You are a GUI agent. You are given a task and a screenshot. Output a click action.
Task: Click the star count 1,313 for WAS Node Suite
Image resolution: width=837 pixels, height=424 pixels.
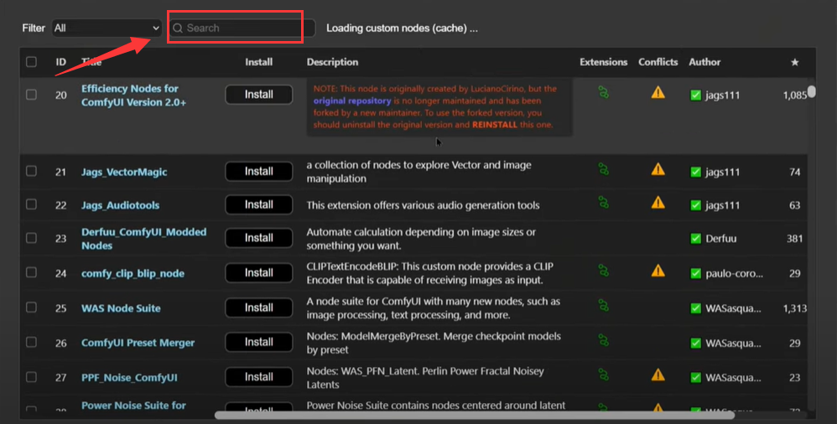795,308
